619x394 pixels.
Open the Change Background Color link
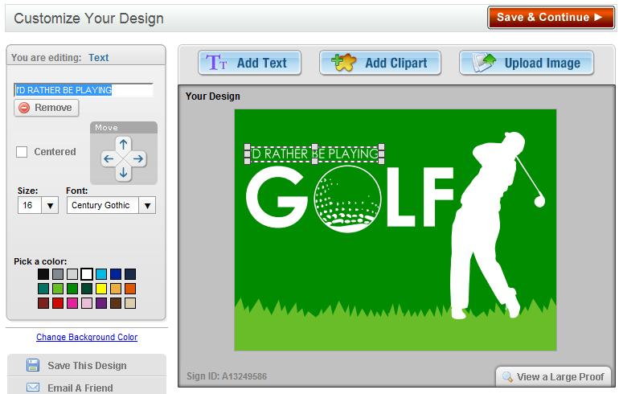pos(87,337)
